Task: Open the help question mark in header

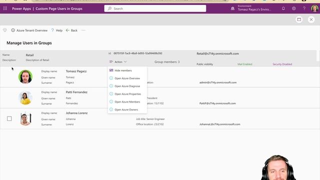Action: pos(304,8)
